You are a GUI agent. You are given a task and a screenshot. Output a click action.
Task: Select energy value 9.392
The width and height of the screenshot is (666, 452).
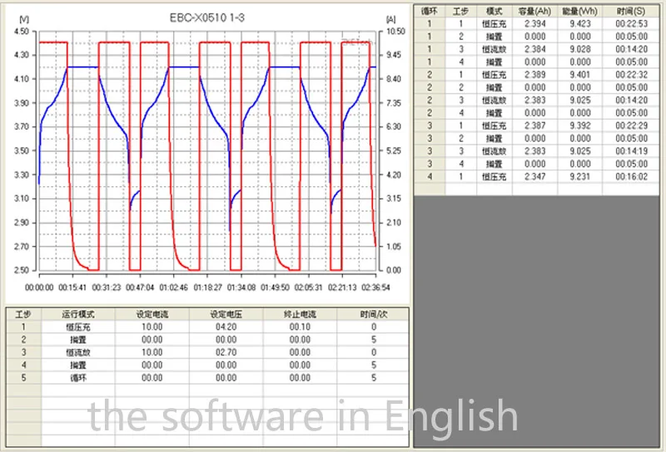580,125
